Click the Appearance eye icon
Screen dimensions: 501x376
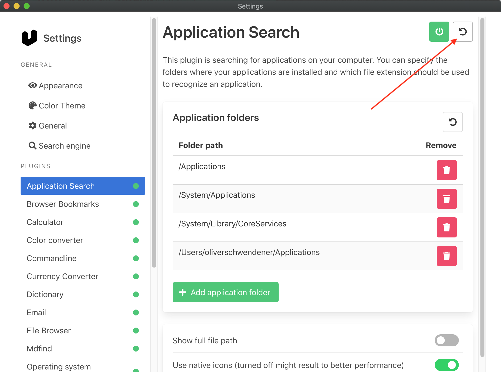[x=32, y=86]
